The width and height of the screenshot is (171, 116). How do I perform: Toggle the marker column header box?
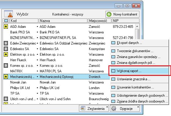point(6,21)
